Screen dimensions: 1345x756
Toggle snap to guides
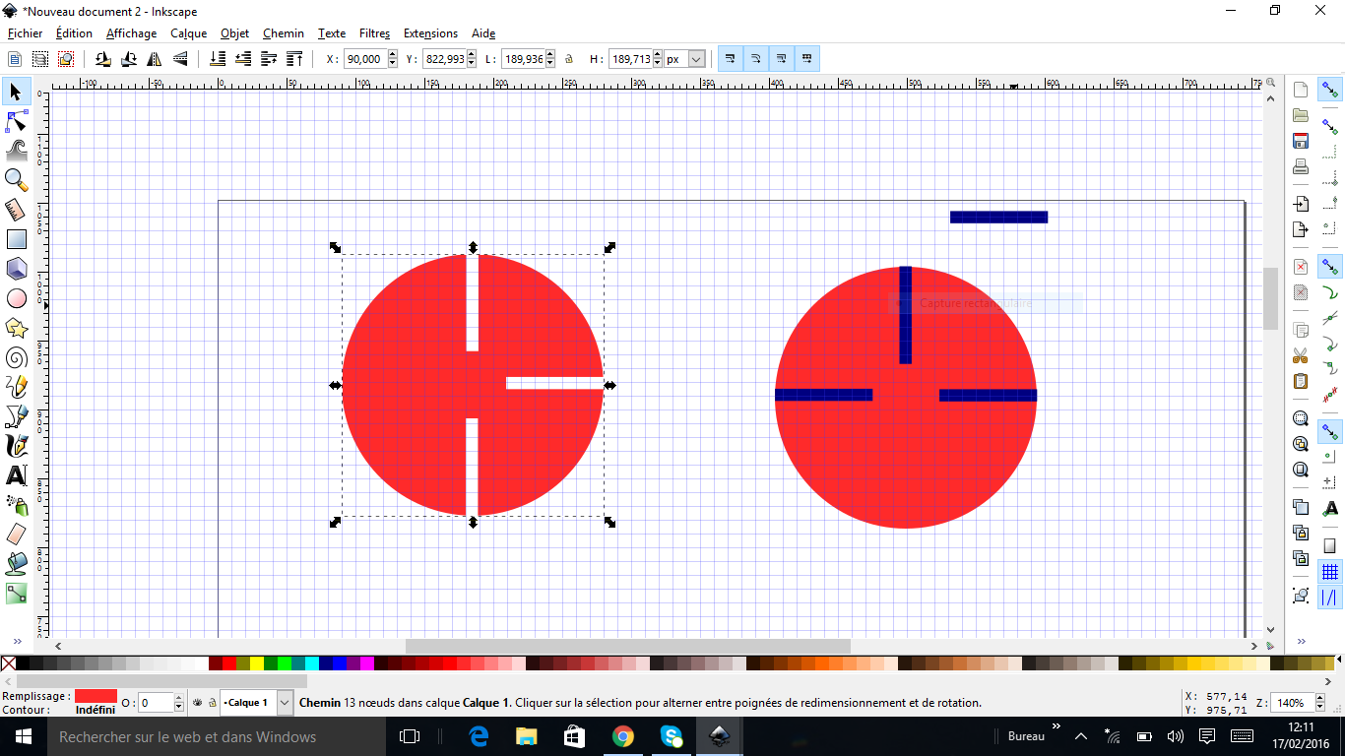point(1330,598)
